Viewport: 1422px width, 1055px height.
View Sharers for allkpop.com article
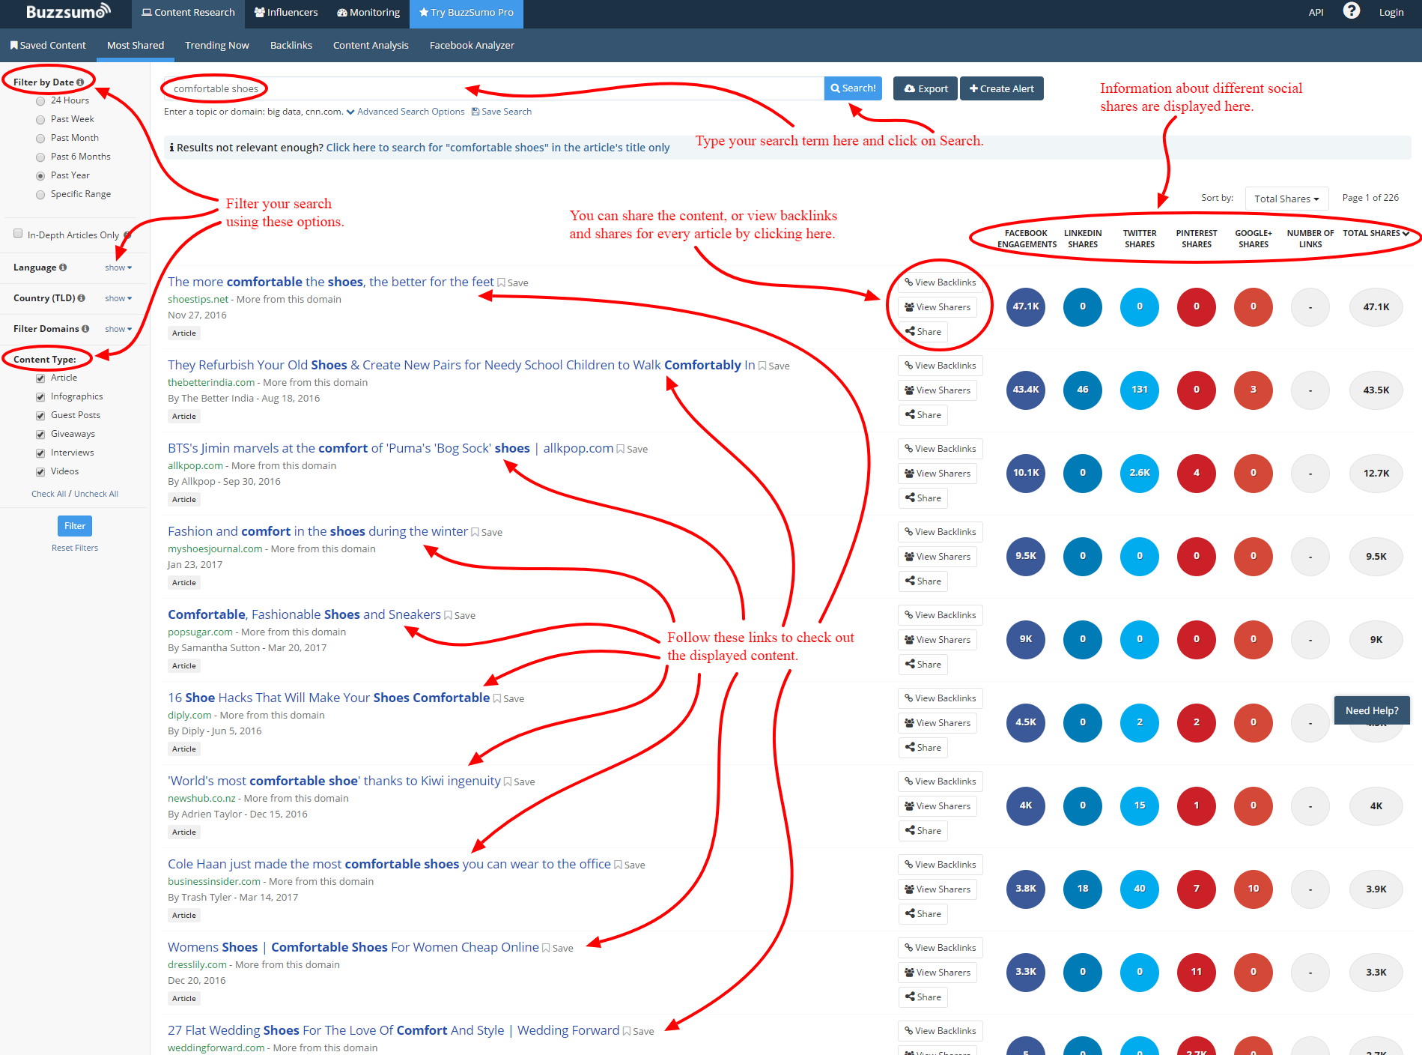(938, 474)
